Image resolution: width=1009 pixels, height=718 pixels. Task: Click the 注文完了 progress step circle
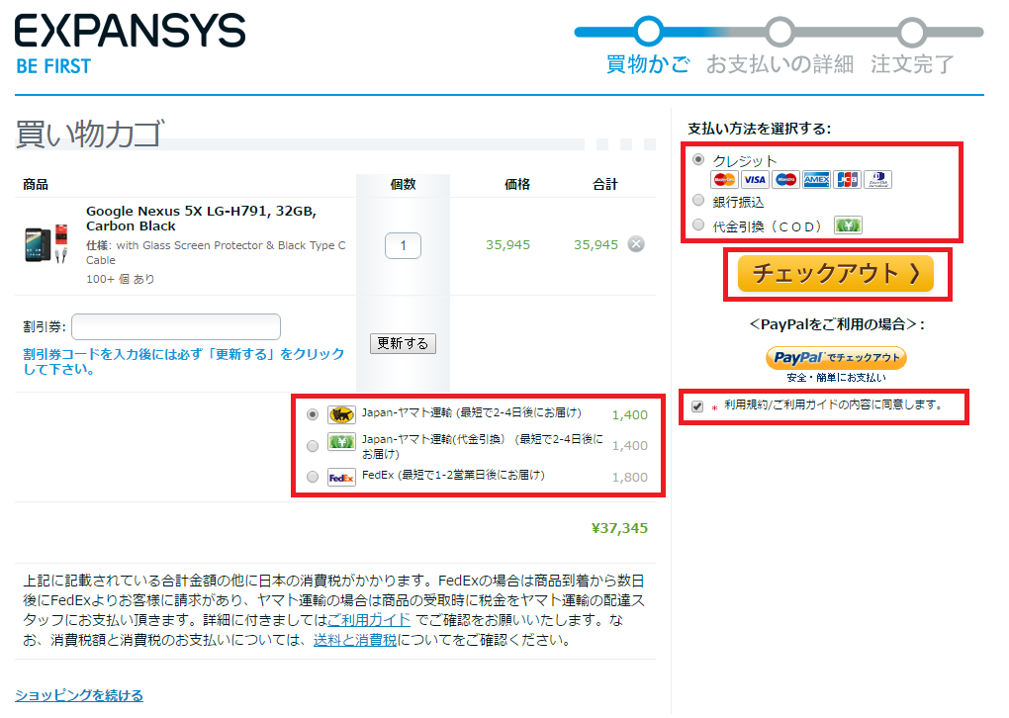(x=912, y=33)
